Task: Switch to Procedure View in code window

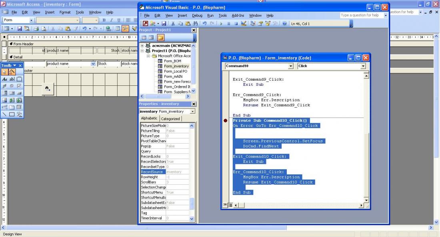Action: pos(225,205)
